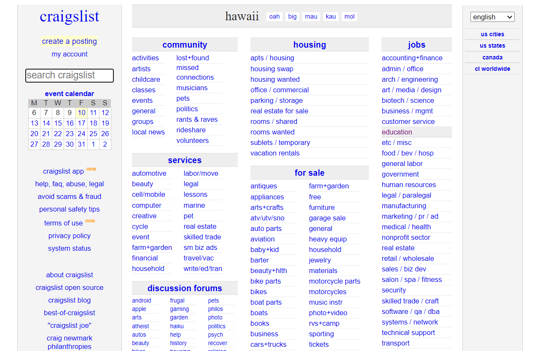The width and height of the screenshot is (535, 351).
Task: Open parking / storage listings
Action: click(277, 100)
